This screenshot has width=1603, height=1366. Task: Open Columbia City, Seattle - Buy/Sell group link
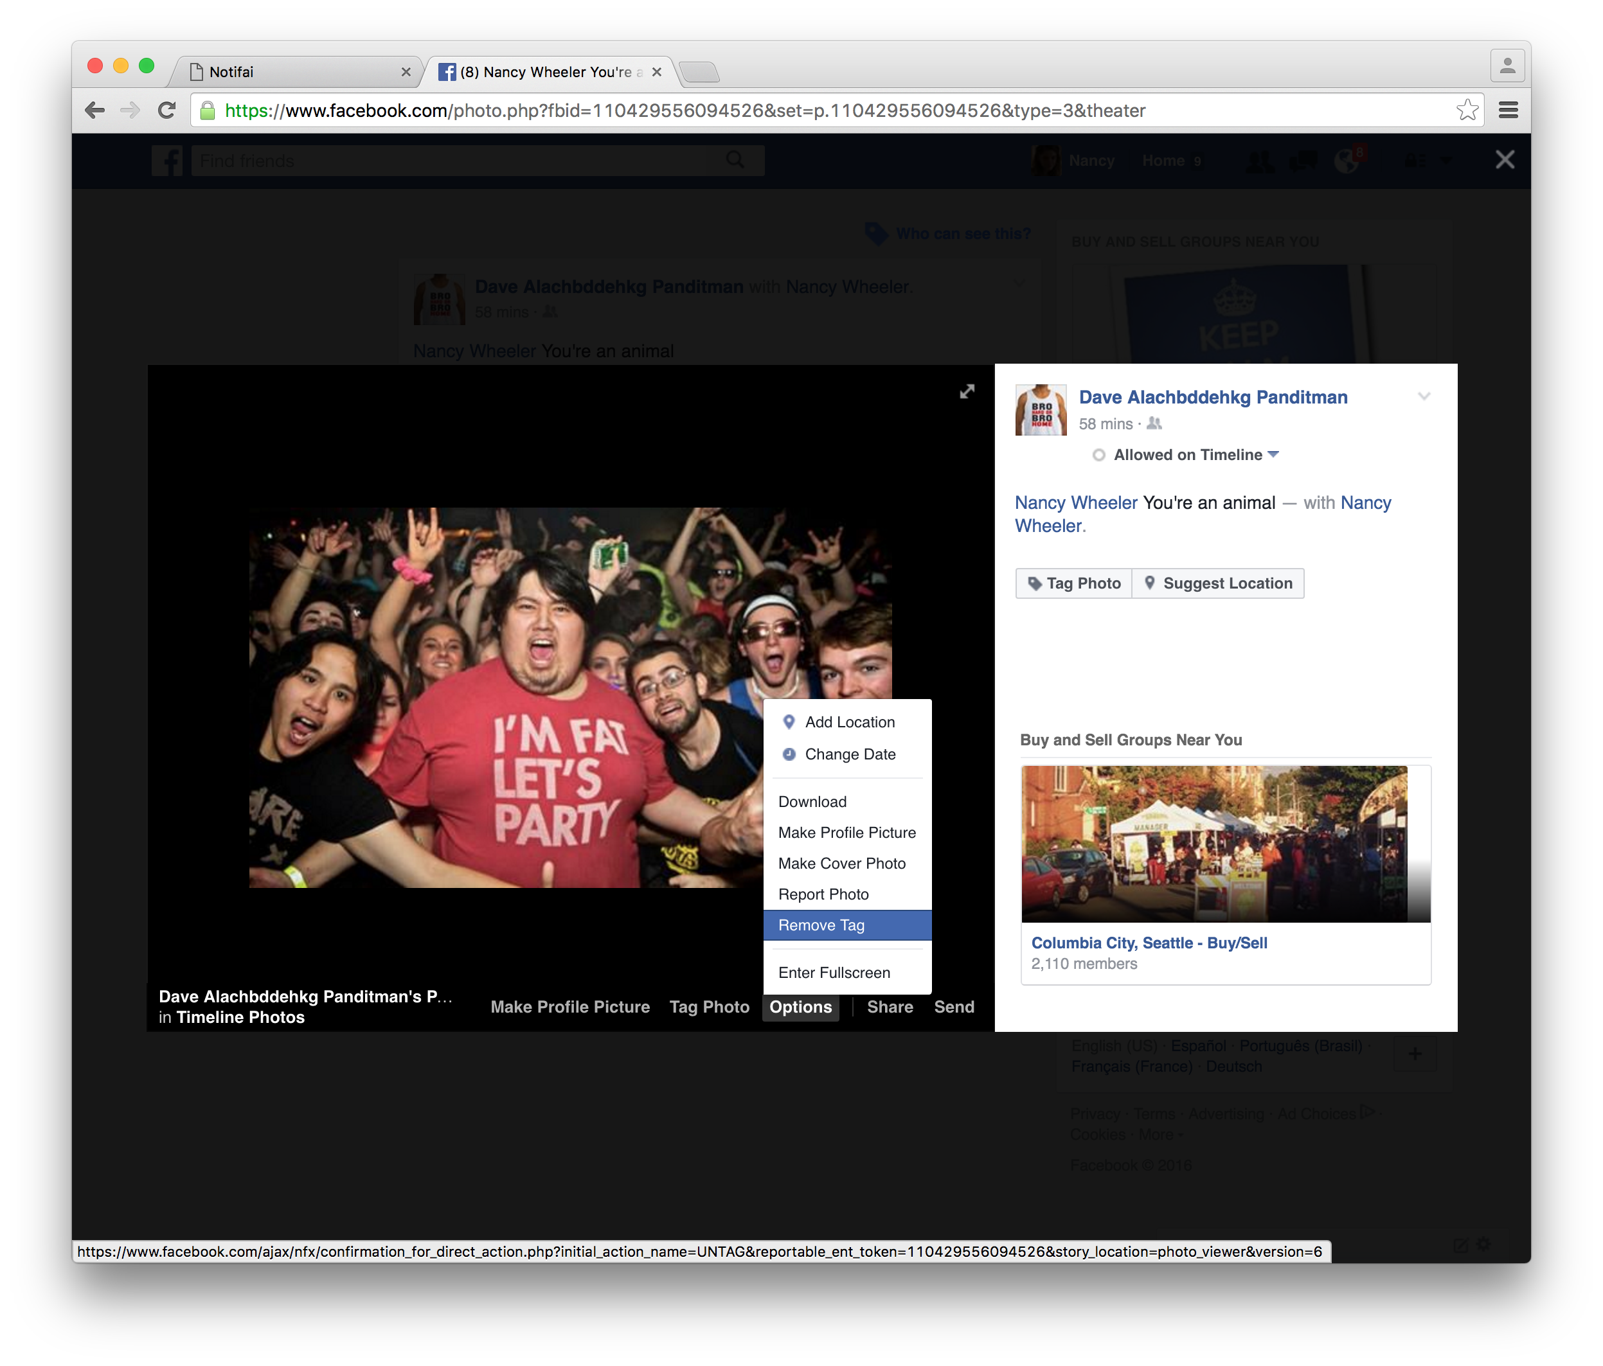pyautogui.click(x=1149, y=943)
